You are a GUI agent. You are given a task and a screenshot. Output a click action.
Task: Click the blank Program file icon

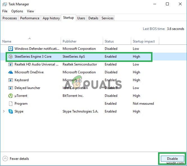point(10,104)
